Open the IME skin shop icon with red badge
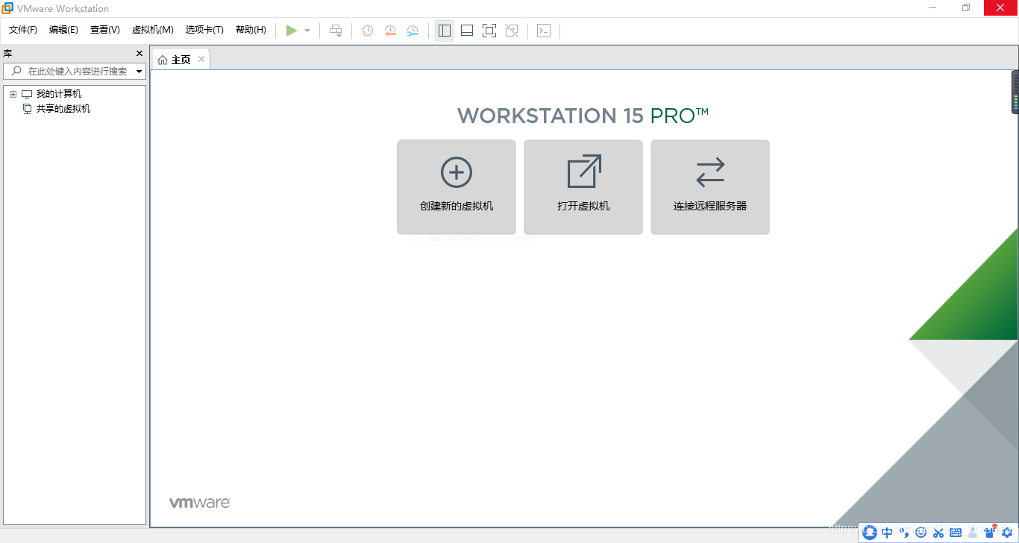This screenshot has width=1019, height=543. [x=990, y=531]
